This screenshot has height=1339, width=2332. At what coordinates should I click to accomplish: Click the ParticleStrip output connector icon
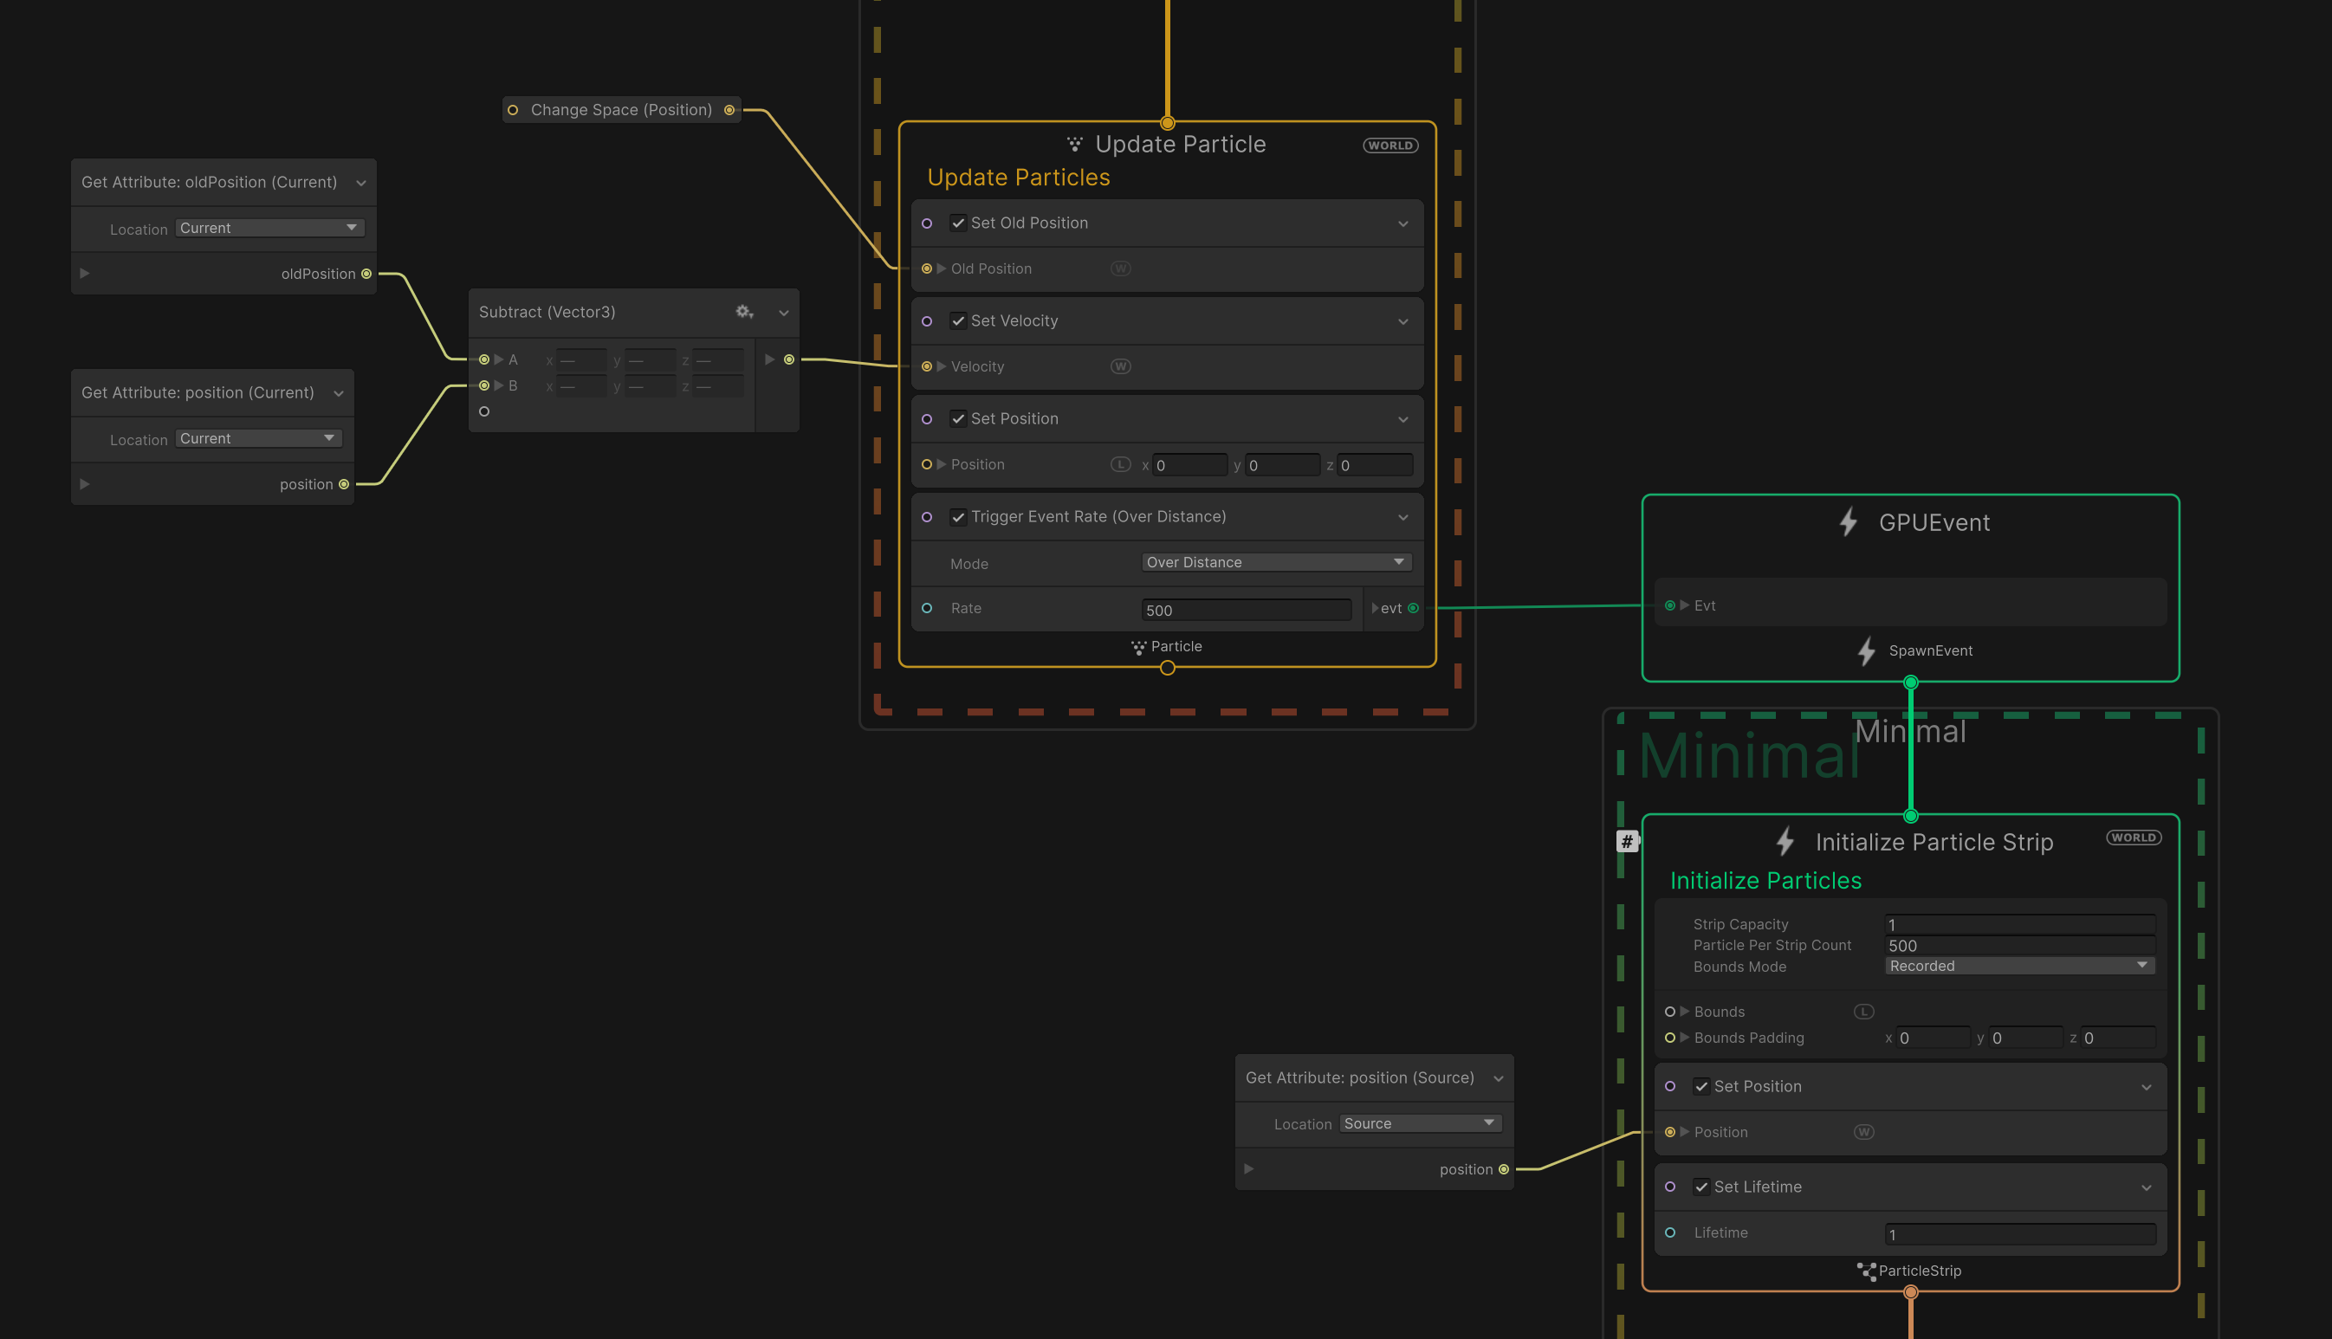point(1866,1271)
